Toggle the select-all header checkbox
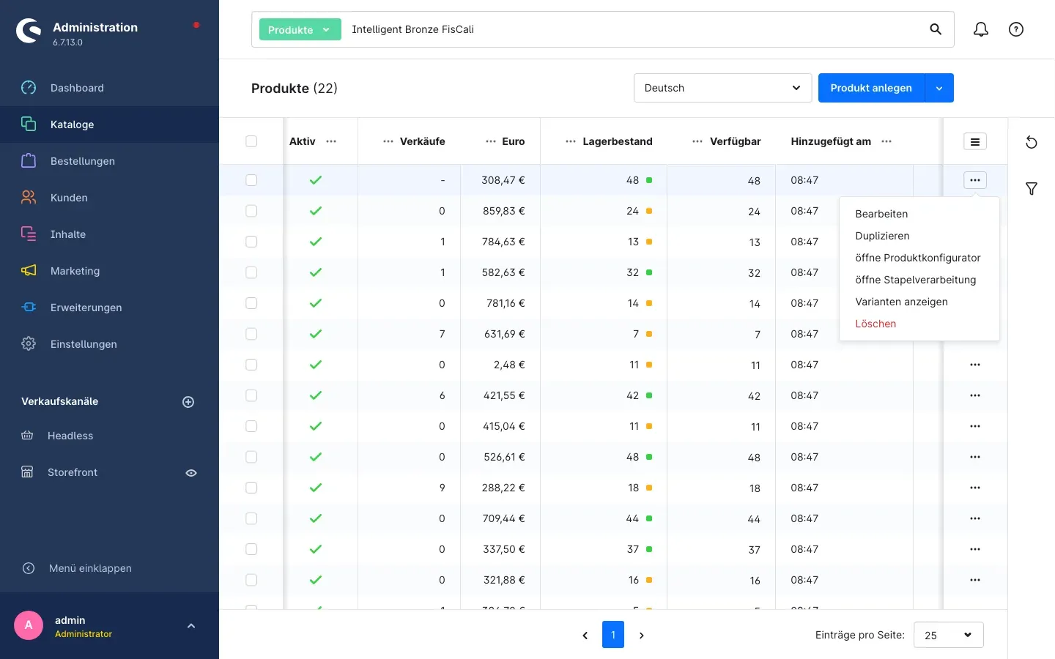Image resolution: width=1055 pixels, height=659 pixels. coord(251,141)
